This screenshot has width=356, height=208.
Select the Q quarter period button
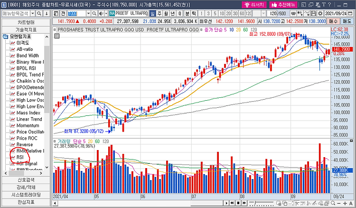pos(179,13)
